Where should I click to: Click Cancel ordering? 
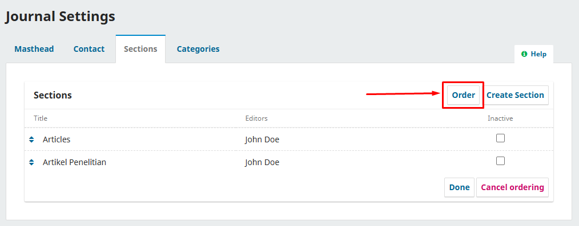coord(513,187)
